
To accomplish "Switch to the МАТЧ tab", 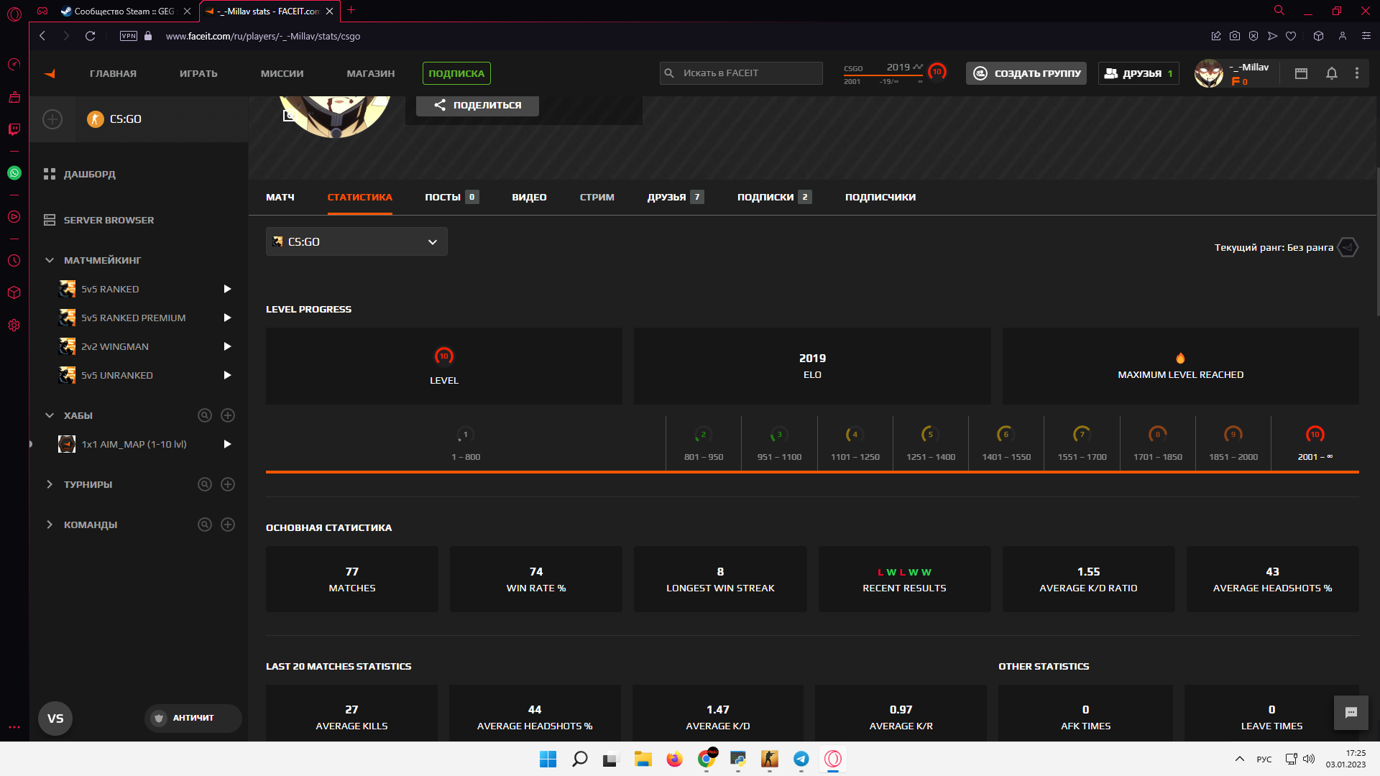I will click(280, 197).
